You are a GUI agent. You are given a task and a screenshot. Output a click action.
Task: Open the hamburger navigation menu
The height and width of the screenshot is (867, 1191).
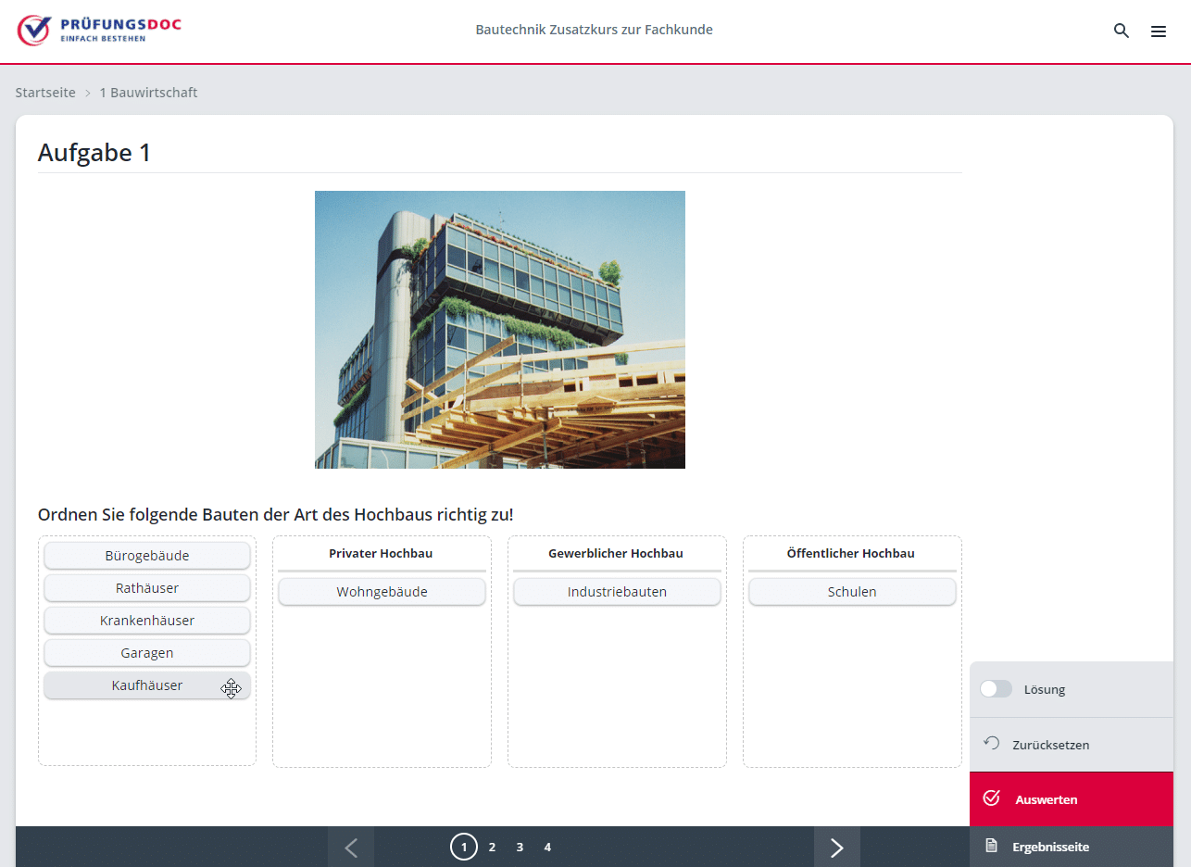click(x=1159, y=31)
